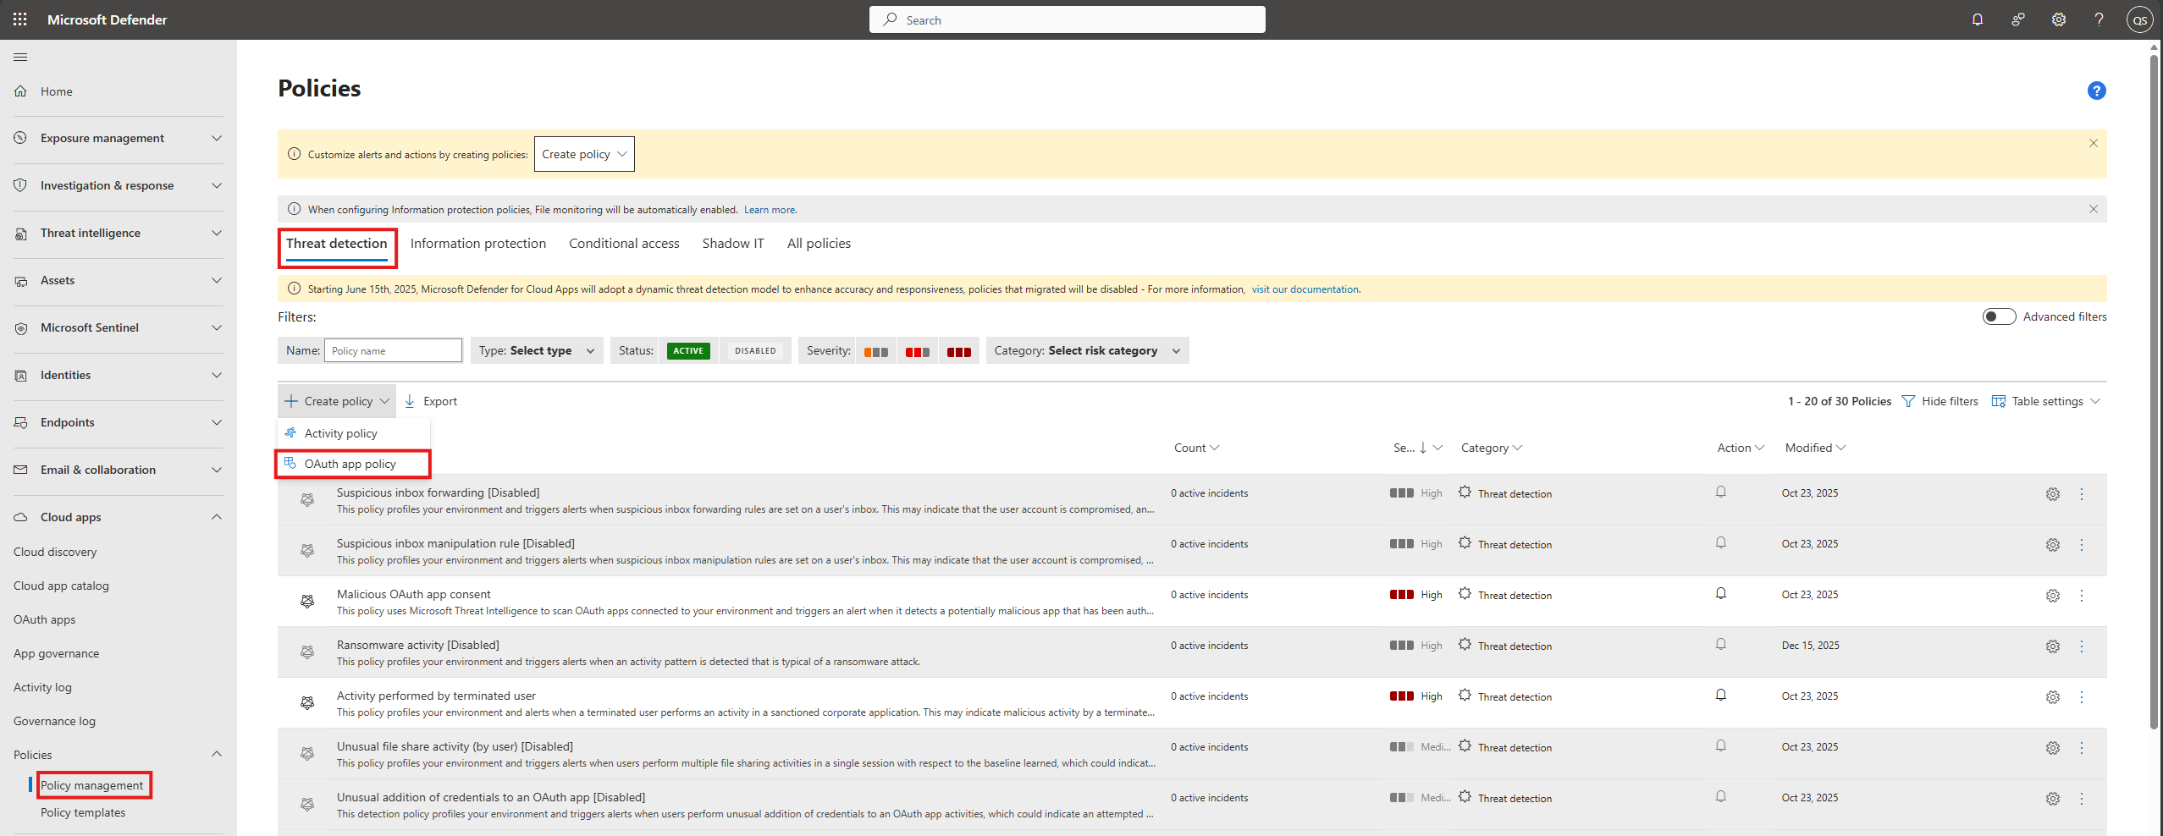Select Activity policy from menu
This screenshot has height=836, width=2163.
[x=353, y=433]
